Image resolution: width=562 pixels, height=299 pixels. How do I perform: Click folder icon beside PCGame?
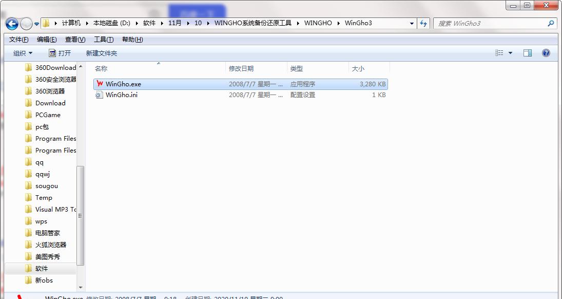pos(29,115)
